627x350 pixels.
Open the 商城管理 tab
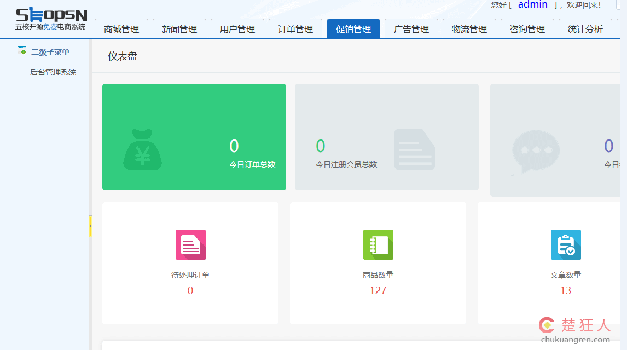tap(121, 29)
